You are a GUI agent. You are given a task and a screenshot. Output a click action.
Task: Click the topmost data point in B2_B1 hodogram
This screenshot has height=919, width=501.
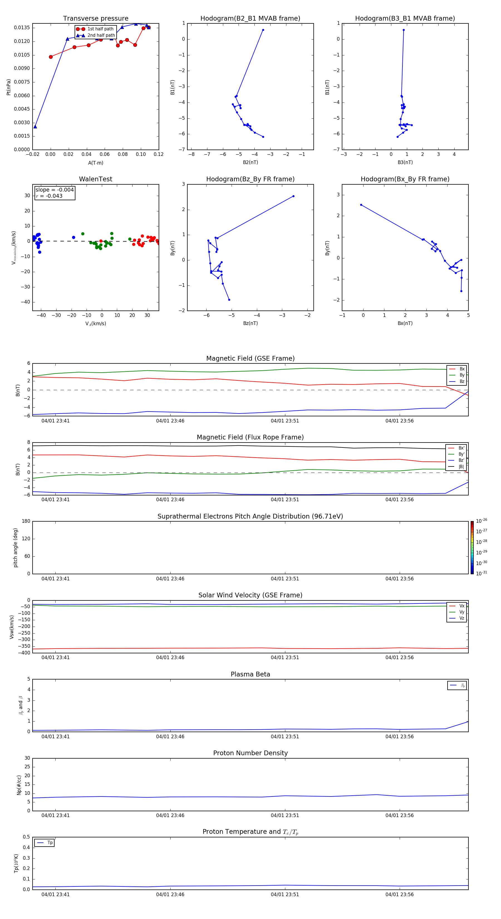263,30
